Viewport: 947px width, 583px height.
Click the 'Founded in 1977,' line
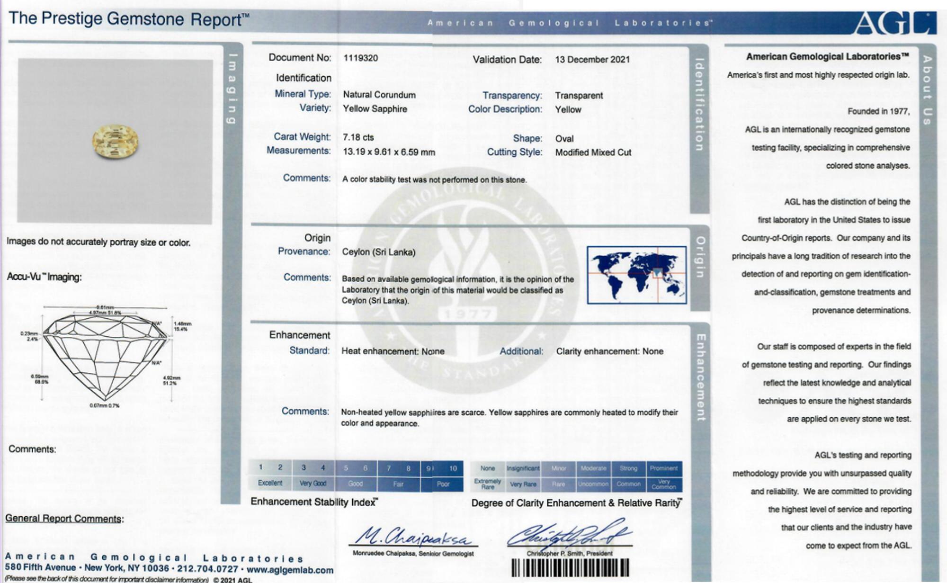point(879,111)
